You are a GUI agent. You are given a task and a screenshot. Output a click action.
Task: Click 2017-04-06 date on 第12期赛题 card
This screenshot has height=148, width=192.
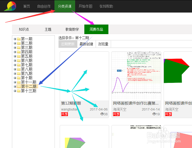click(x=99, y=109)
